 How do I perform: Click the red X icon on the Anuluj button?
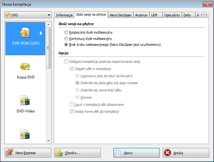(167, 153)
